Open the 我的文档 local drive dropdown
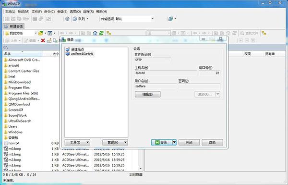The image size is (288, 185). pos(36,33)
